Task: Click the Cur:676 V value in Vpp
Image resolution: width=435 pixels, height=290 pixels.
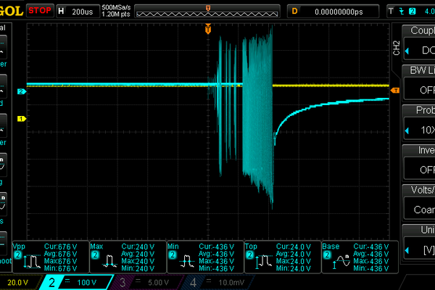Action: point(60,246)
